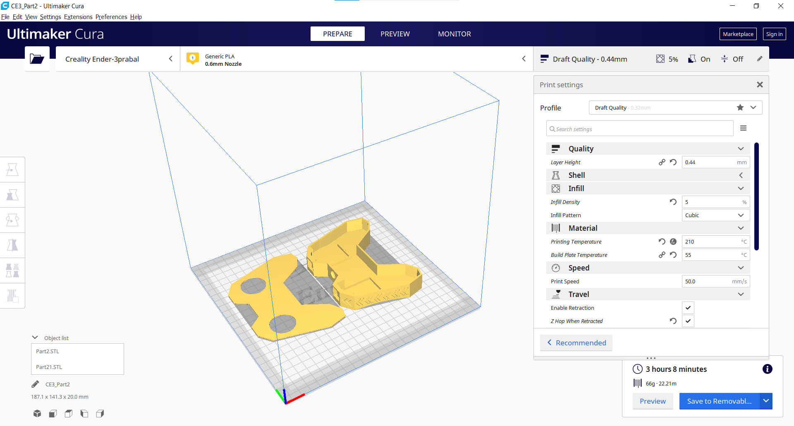Screen dimensions: 794x426
Task: Click the function icon beside Printing Temperature
Action: 673,242
